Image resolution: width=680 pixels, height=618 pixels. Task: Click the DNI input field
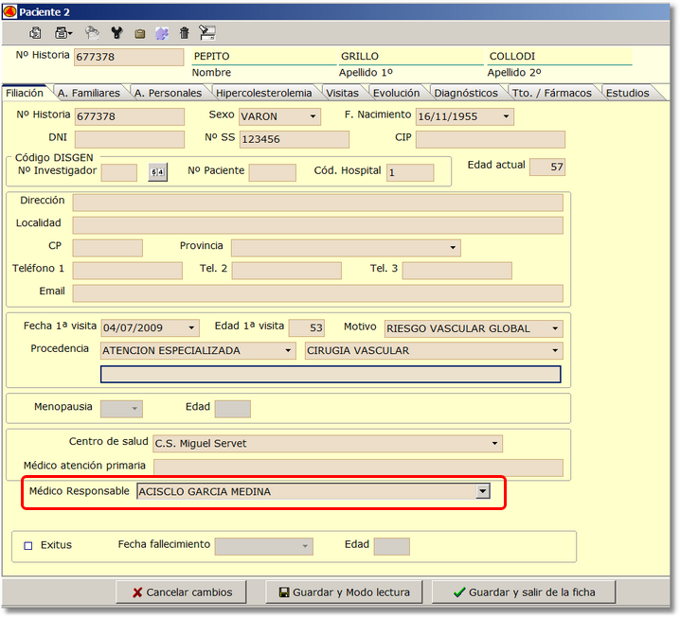click(129, 139)
